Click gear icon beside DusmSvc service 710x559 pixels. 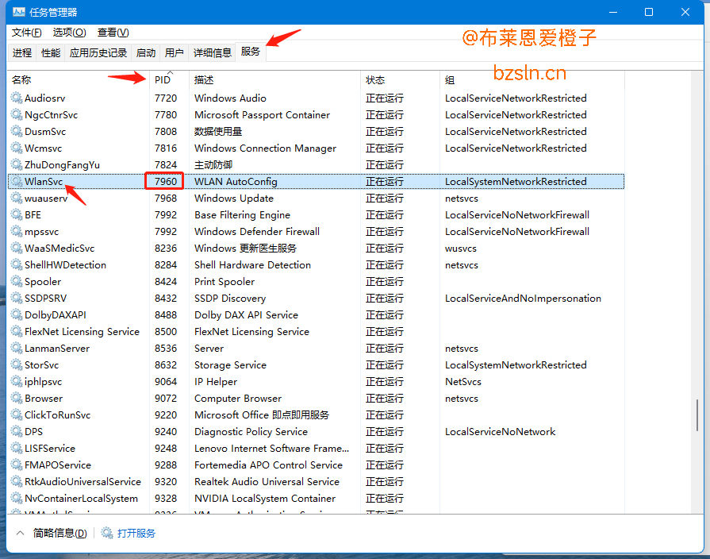(x=17, y=132)
